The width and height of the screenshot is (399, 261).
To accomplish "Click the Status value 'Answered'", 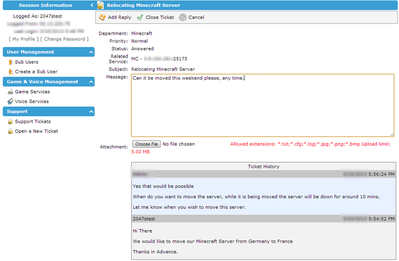I will coord(143,48).
